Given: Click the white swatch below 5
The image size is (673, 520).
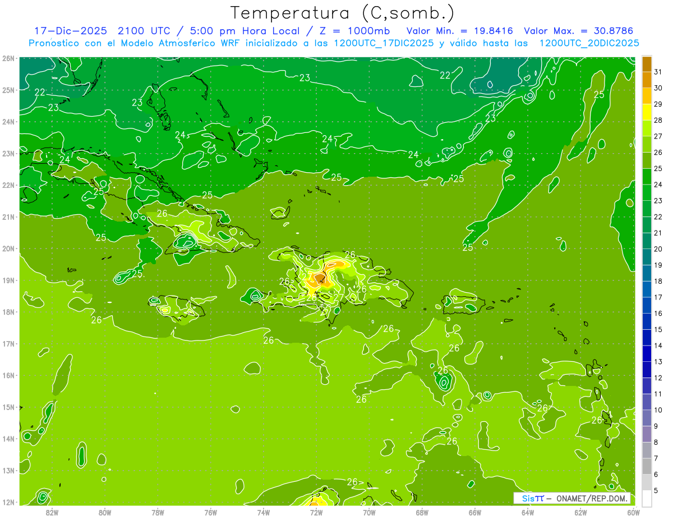Looking at the screenshot, I should pos(647,498).
